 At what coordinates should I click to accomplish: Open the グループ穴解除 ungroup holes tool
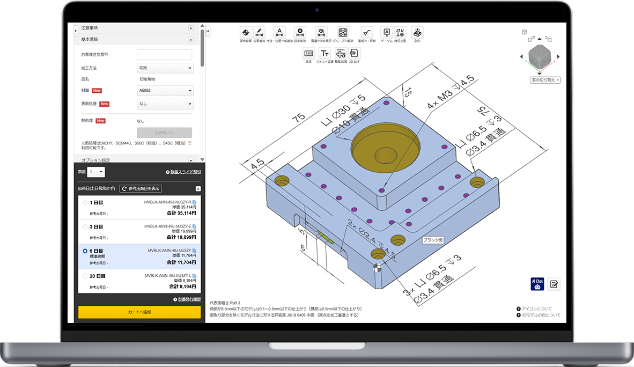click(343, 32)
